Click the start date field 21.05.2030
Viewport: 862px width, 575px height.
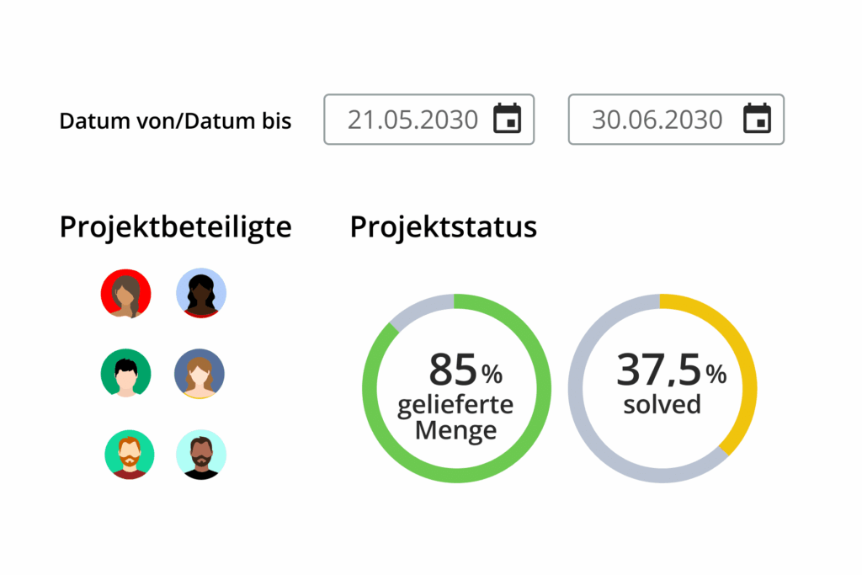coord(412,120)
